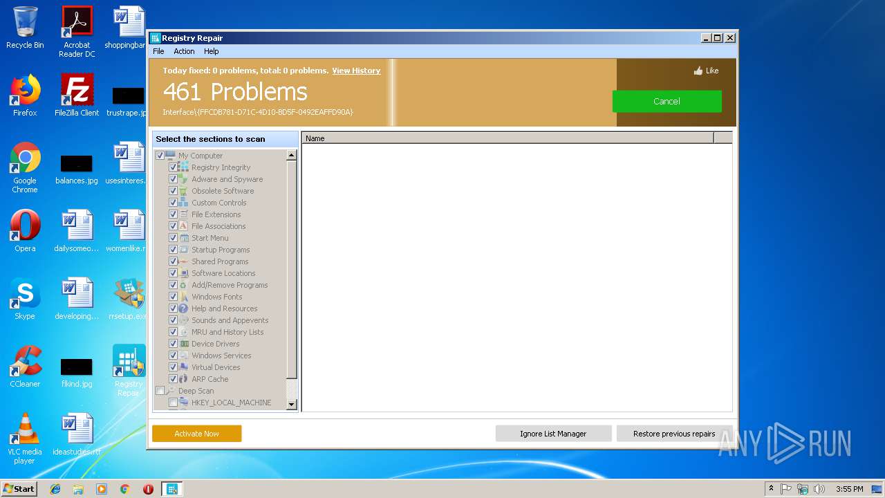Click the Windows Fonts icon
Image resolution: width=885 pixels, height=498 pixels.
[x=184, y=297]
